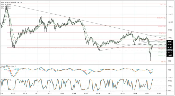Screen dimensions: 175x96
Task: Click the Stoch indicator label ending '3, 3)'
Action: (x=6, y=80)
